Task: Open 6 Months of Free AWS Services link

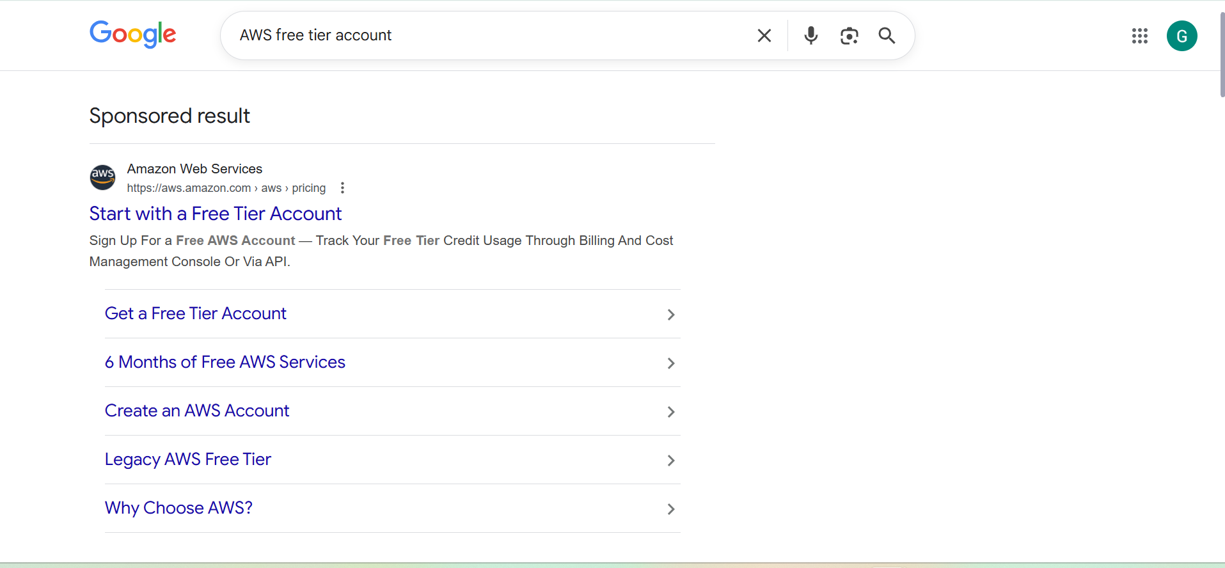Action: coord(225,362)
